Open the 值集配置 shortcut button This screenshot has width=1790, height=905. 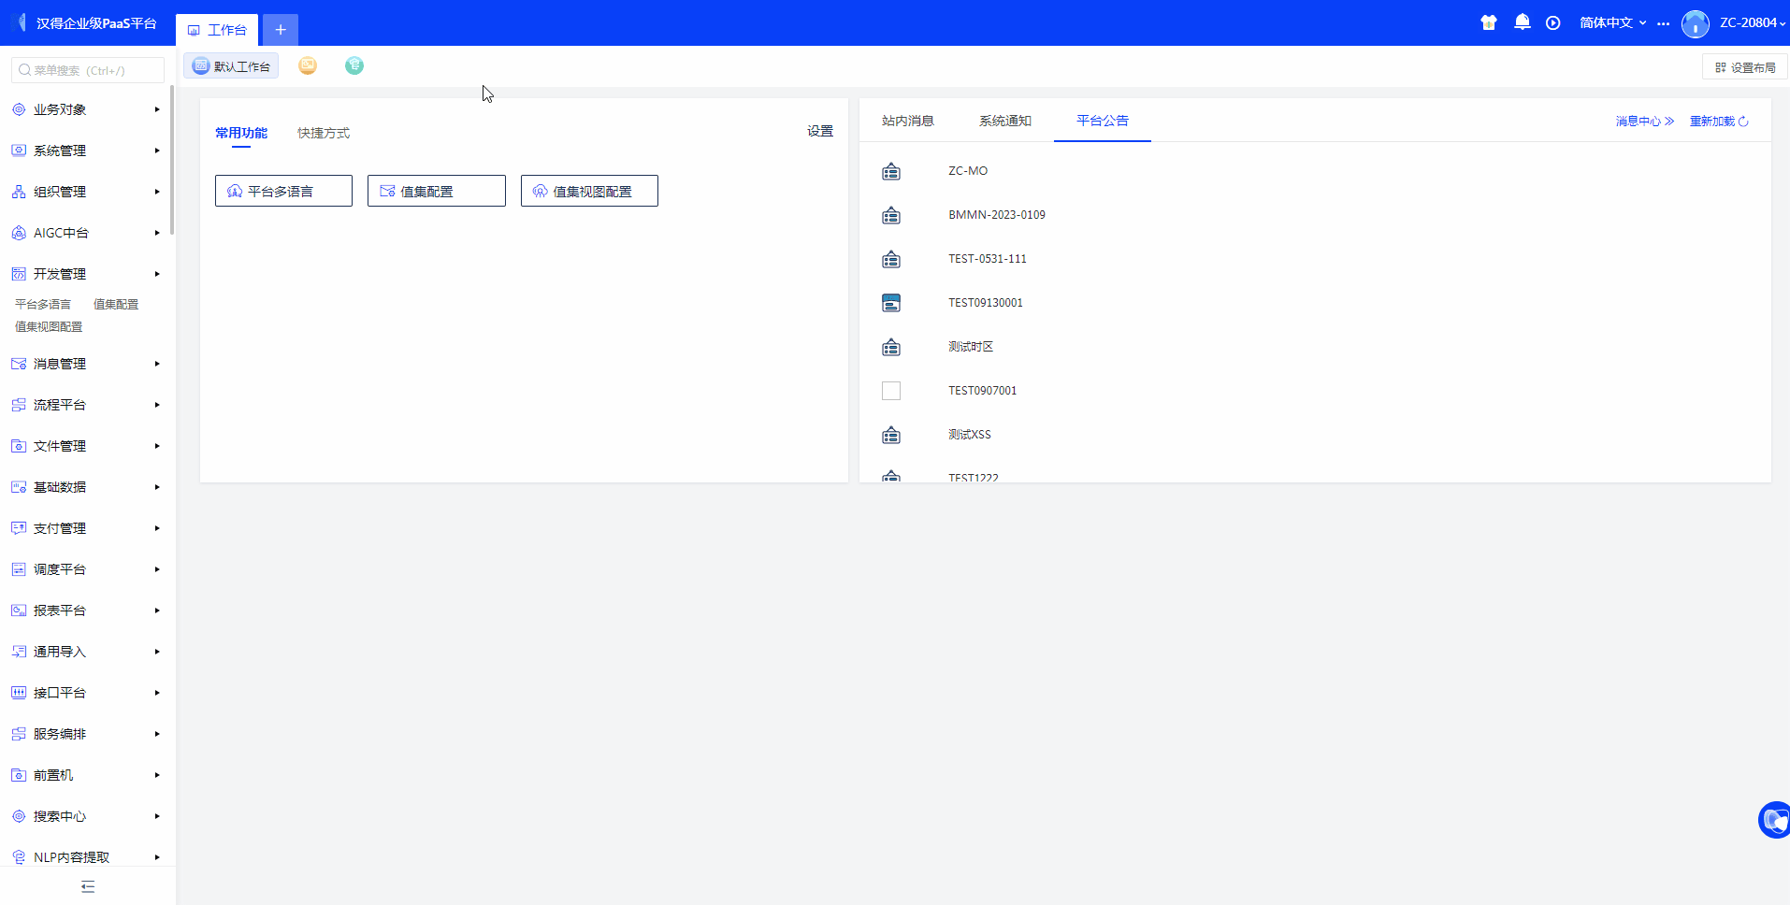(437, 191)
